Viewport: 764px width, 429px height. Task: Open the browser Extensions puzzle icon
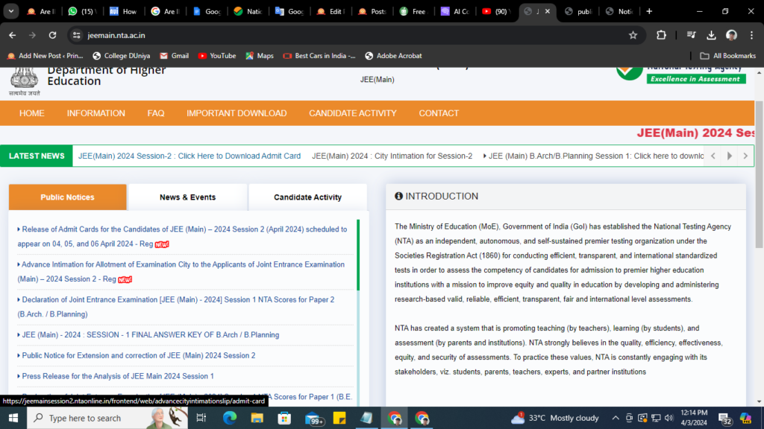click(661, 35)
